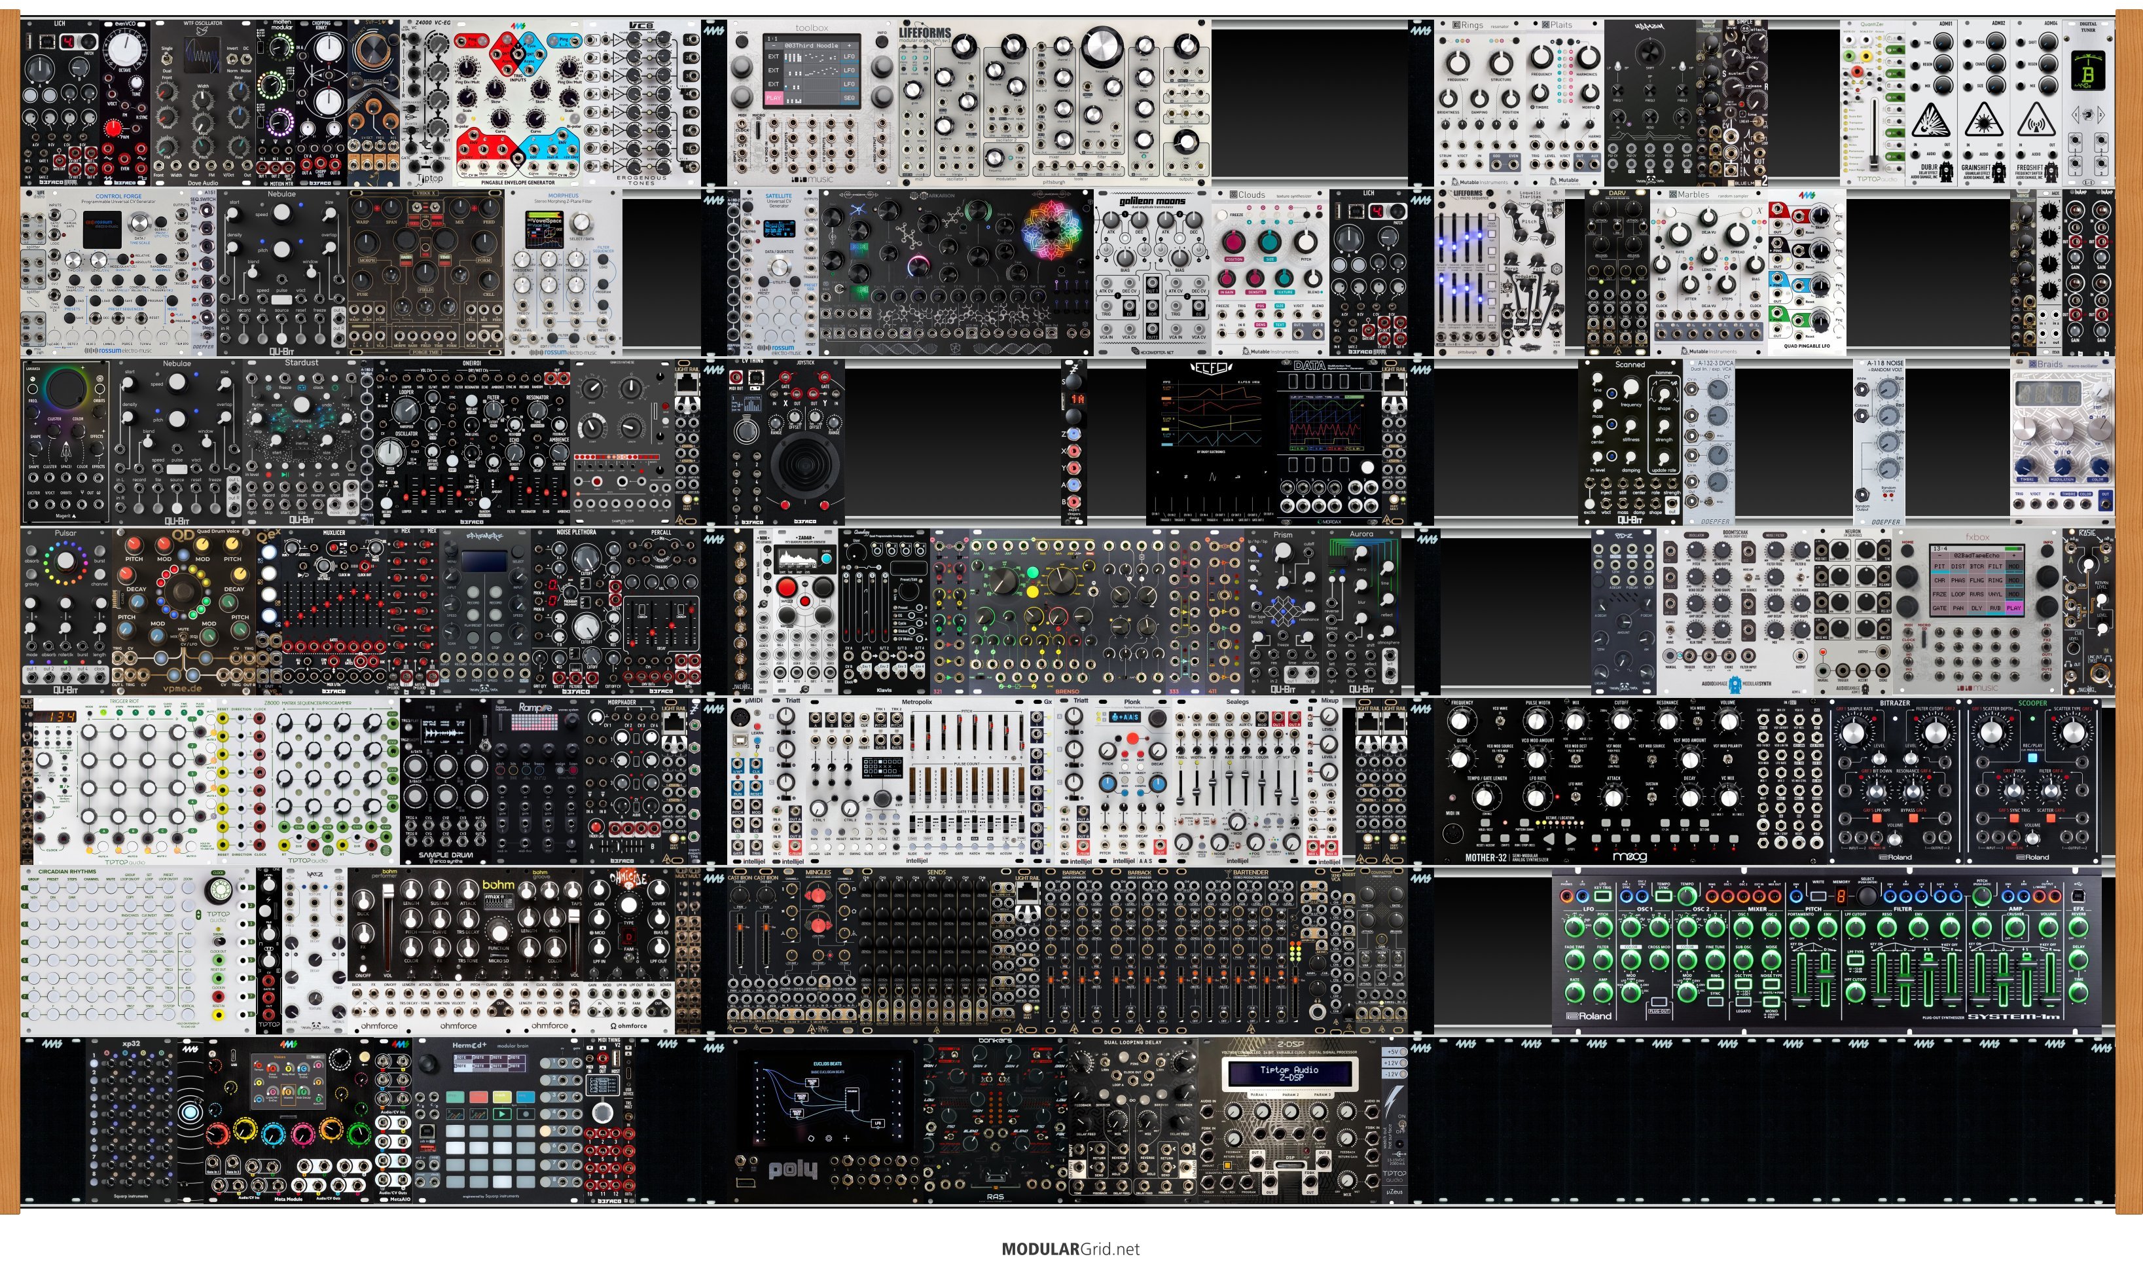This screenshot has width=2143, height=1263.
Task: Select the Qu-Bit Pulsar module
Action: 65,611
